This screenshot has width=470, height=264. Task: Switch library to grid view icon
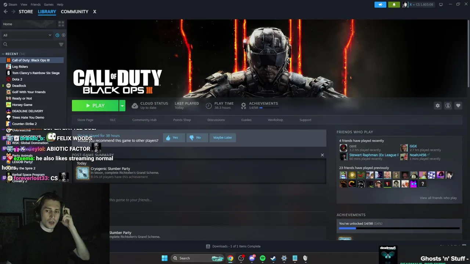[61, 24]
